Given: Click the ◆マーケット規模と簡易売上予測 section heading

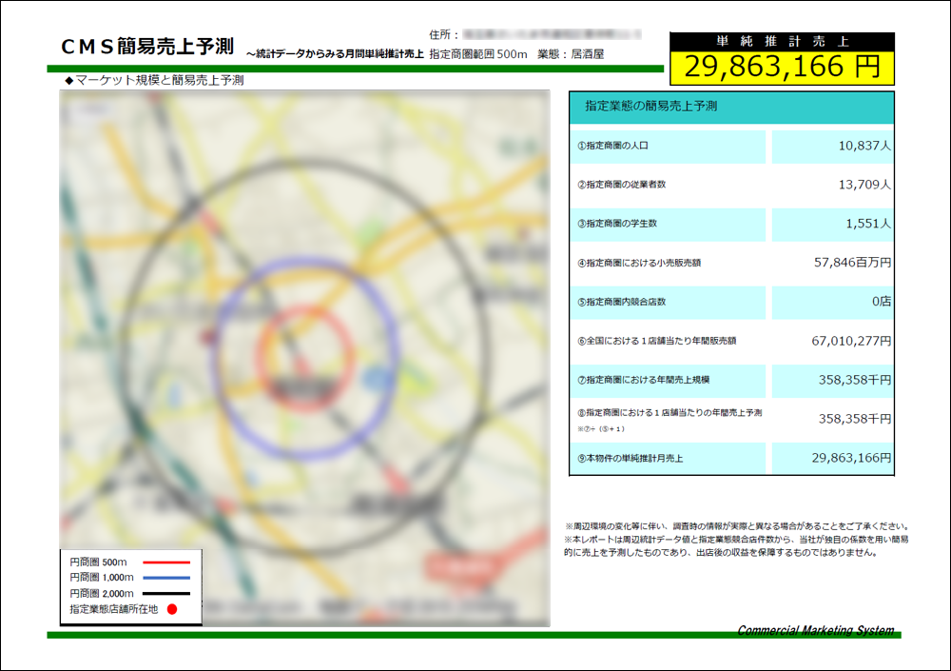Looking at the screenshot, I should point(154,81).
